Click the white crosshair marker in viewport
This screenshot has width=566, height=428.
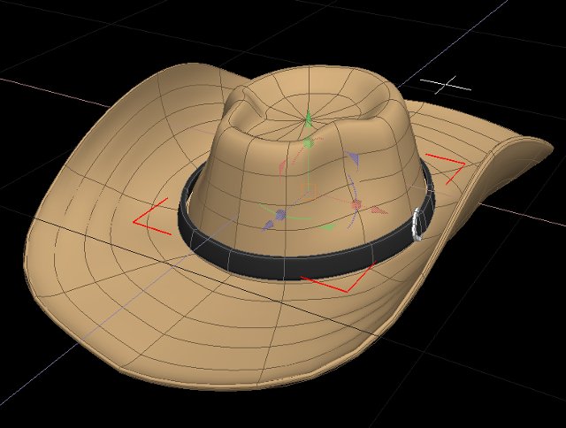point(446,86)
